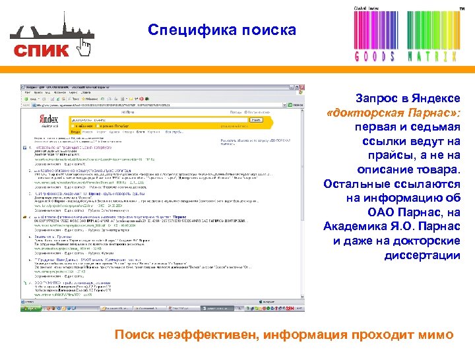Open search result number 6 title link

coord(88,260)
